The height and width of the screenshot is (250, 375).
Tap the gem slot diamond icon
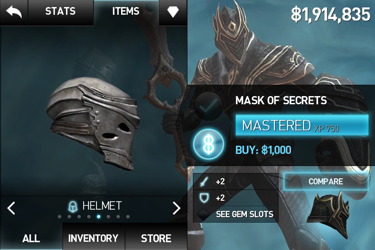coord(203,214)
